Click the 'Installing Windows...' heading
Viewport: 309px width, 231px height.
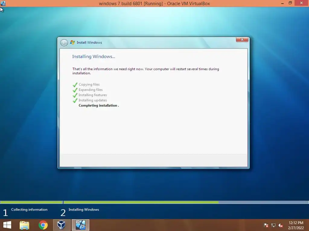coord(94,57)
